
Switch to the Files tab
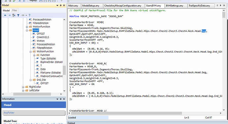coord(15,10)
